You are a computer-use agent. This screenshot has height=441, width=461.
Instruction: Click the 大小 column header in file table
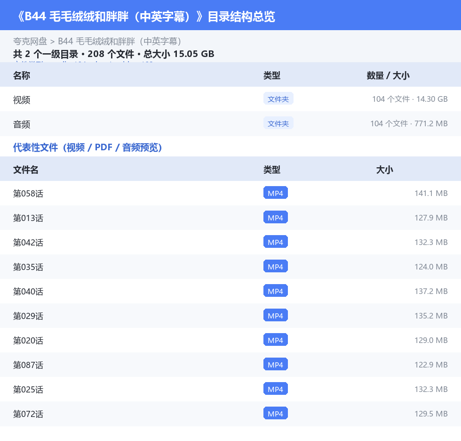coord(385,170)
